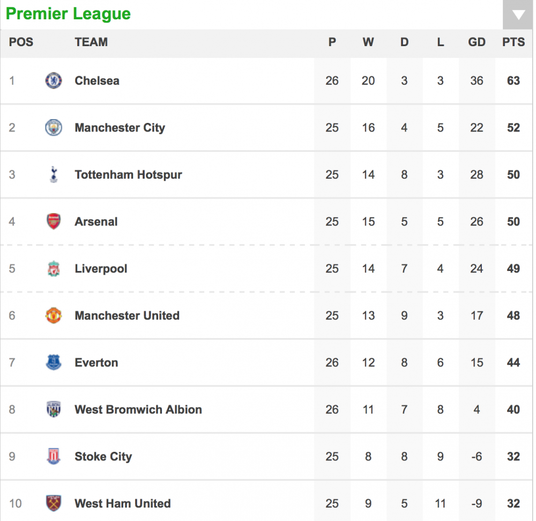Click the Premier League title
This screenshot has height=521, width=536.
click(x=68, y=14)
